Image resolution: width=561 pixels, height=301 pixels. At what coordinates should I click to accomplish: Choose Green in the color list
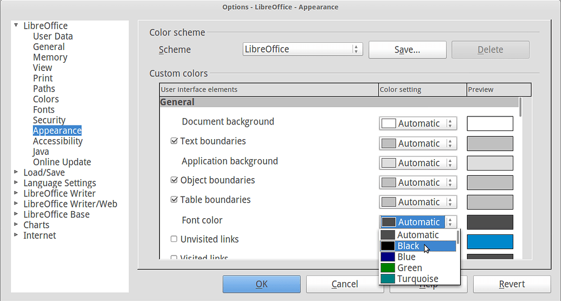[417, 268]
